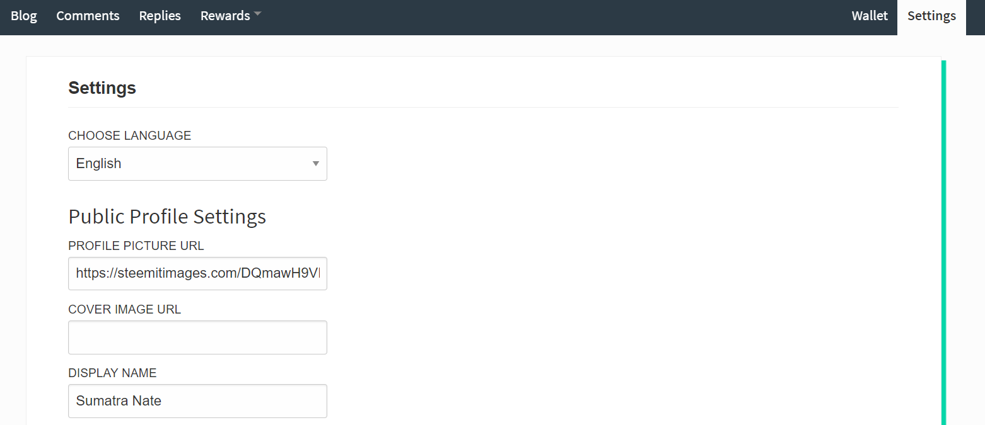The height and width of the screenshot is (425, 985).
Task: Click the divider line under Settings heading
Action: 482,108
